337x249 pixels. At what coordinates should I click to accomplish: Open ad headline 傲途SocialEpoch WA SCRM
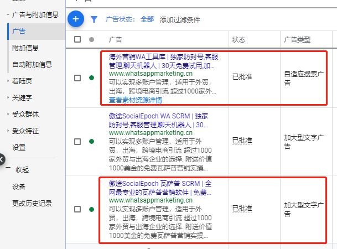159,120
